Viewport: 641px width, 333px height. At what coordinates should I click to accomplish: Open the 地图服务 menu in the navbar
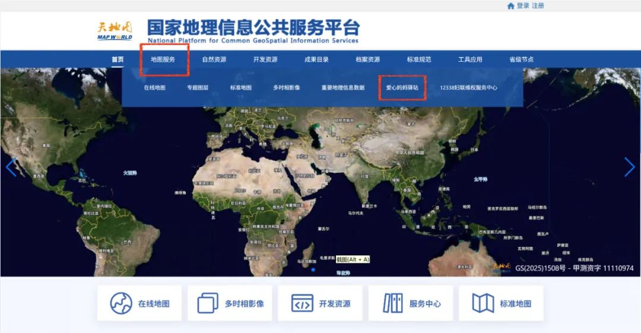point(163,59)
